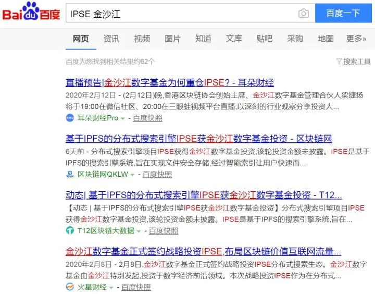This screenshot has height=294, width=375.
Task: Switch to the 贴吧 tab
Action: point(264,39)
